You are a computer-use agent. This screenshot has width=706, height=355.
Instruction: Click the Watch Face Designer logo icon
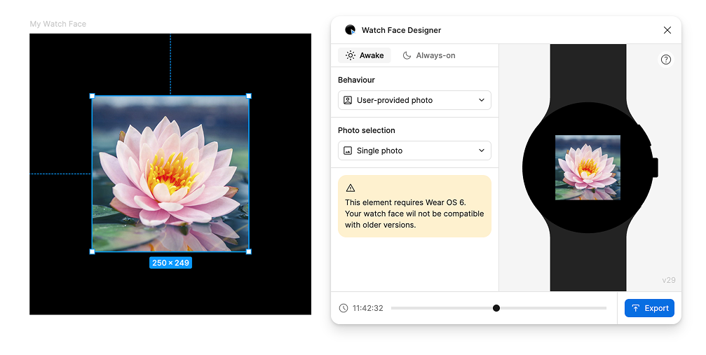(x=350, y=30)
